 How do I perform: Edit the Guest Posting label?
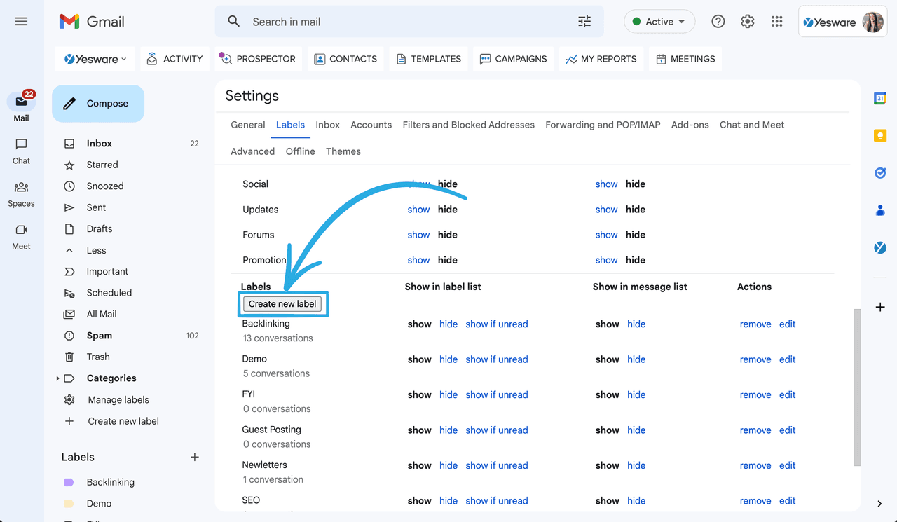[x=787, y=430]
